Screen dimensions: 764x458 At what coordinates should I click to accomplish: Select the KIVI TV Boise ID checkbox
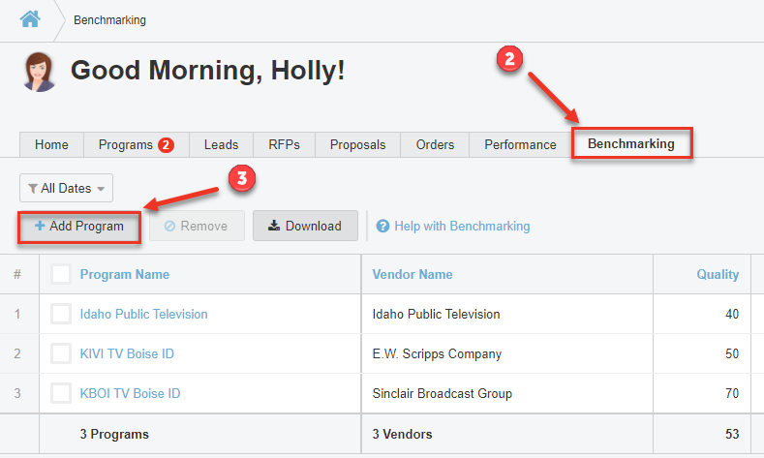[x=61, y=353]
